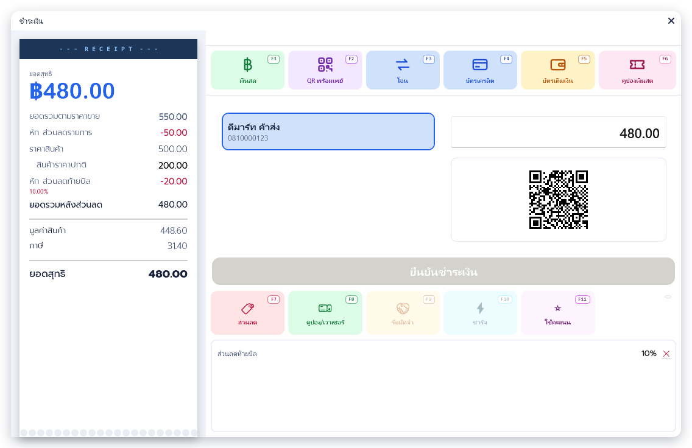Viewport: 692px width, 448px height.
Task: Open the coupon/voucher (คูปอง/เวาเชอร์) option
Action: click(325, 313)
